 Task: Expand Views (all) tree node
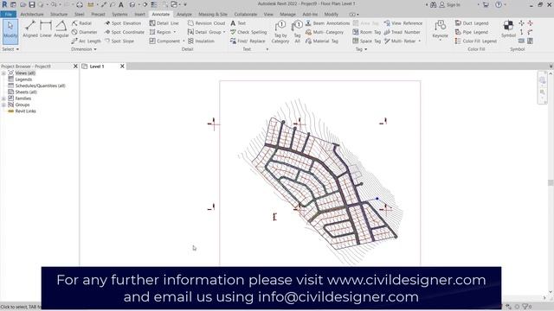tap(3, 73)
